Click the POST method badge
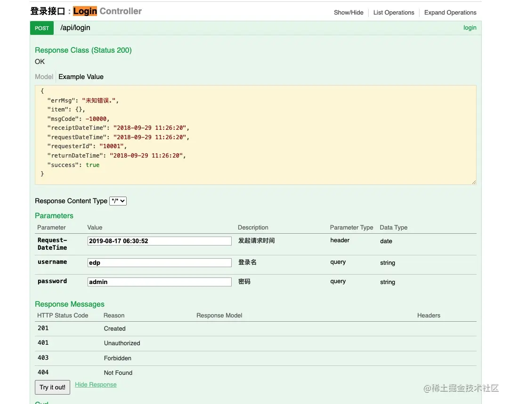This screenshot has width=510, height=404. point(41,28)
